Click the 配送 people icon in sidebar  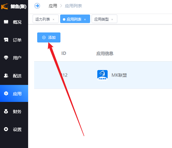[x=6, y=76]
